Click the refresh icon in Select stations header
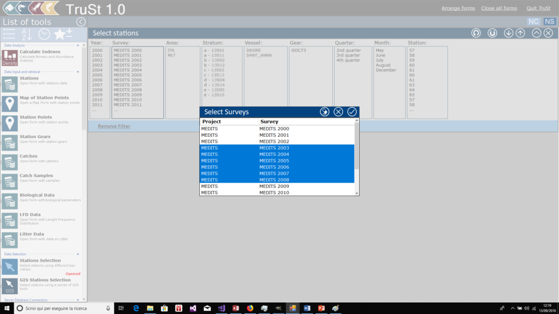 (476, 33)
